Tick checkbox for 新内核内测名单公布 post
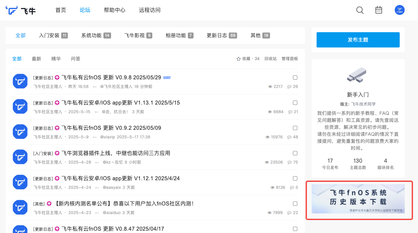 295,203
